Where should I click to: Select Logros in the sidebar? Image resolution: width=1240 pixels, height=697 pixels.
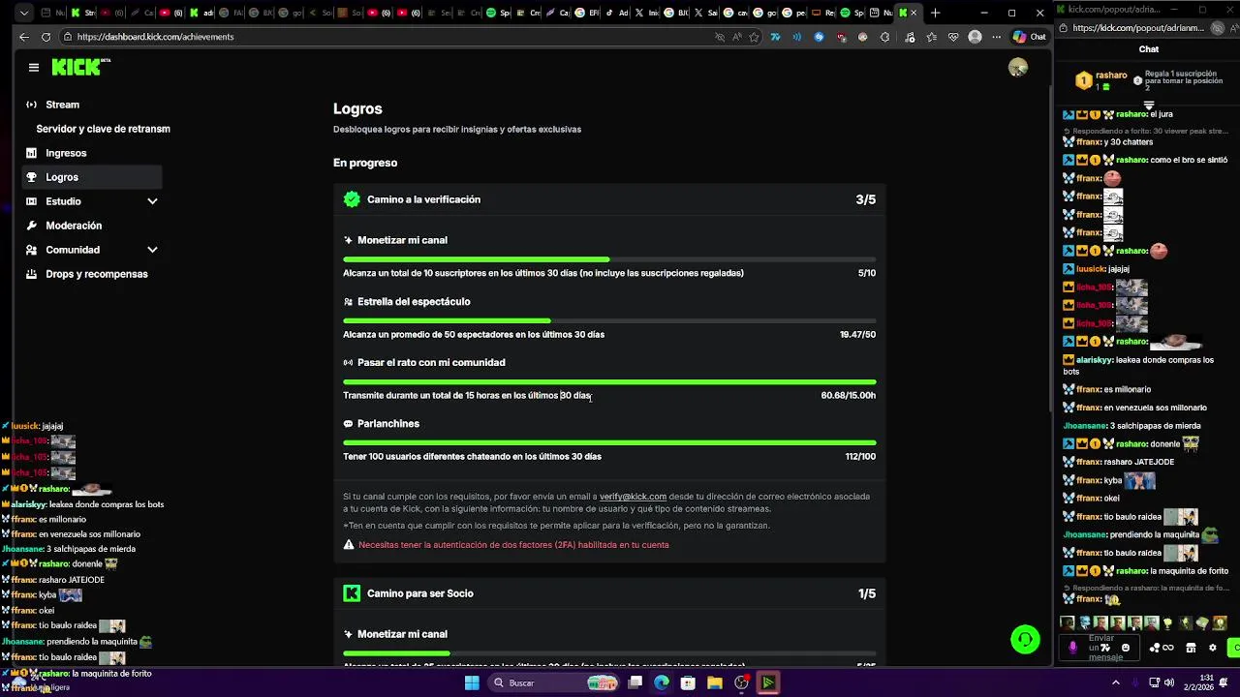point(92,177)
